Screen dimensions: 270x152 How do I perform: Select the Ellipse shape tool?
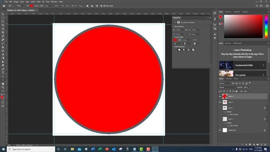click(x=3, y=80)
